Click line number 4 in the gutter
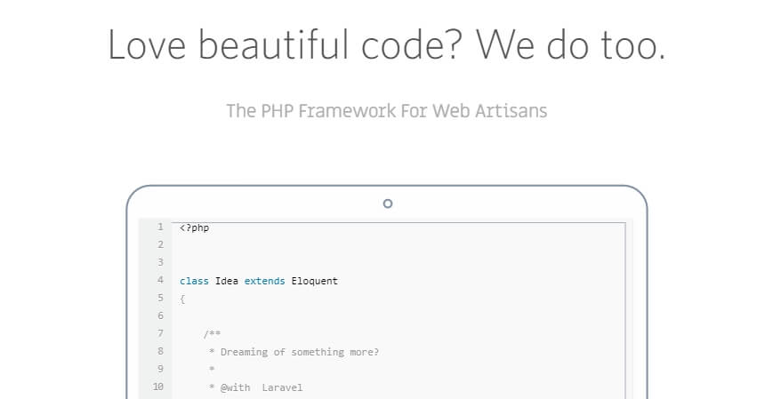The height and width of the screenshot is (399, 781). [160, 280]
